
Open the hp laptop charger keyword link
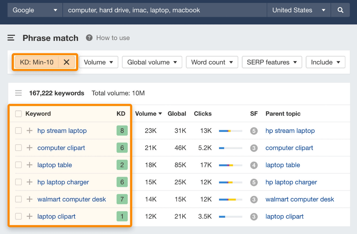63,182
